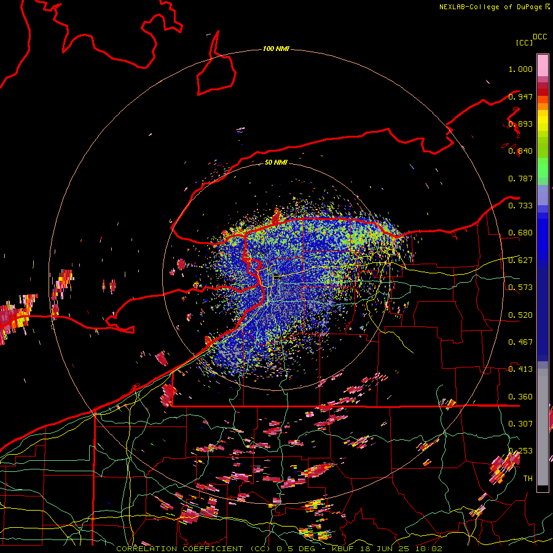Click the 50 NMI range ring label
Screen dimensions: 553x553
point(276,162)
